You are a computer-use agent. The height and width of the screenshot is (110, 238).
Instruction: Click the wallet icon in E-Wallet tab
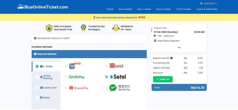click(41, 66)
